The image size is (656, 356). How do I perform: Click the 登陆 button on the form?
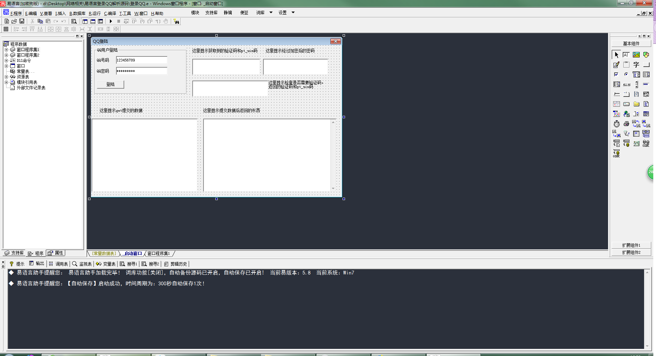tap(111, 84)
